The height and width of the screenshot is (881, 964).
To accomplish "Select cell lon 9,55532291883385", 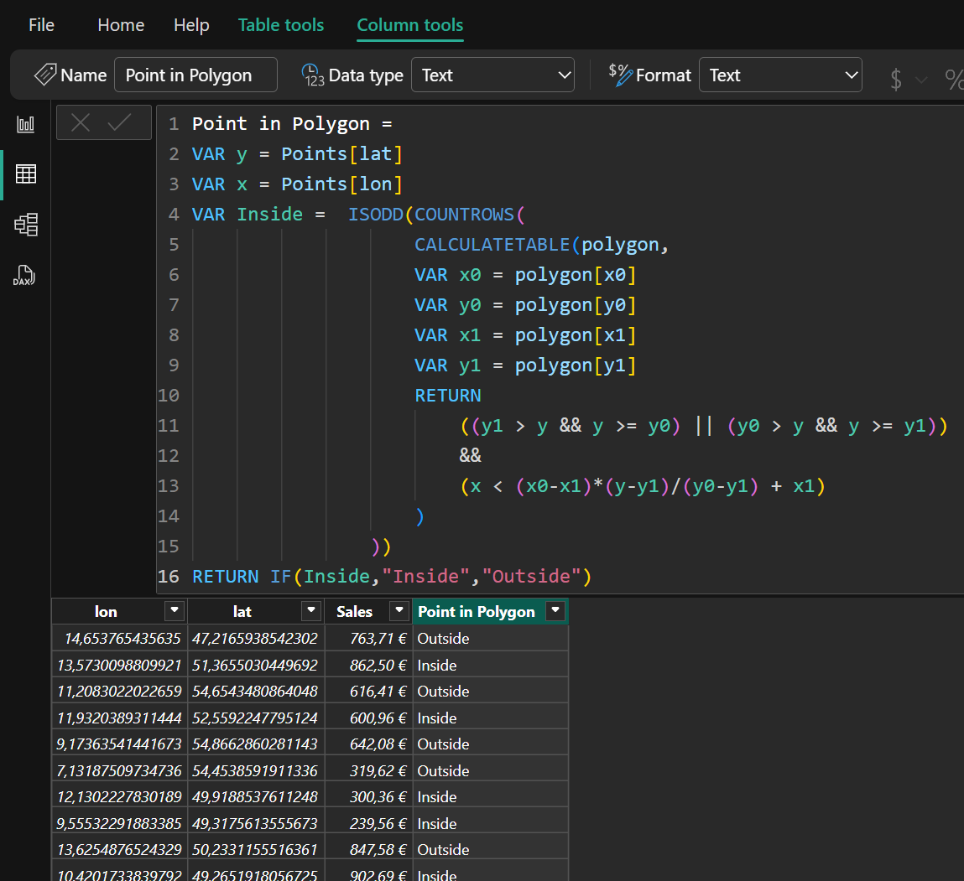I will tap(118, 823).
